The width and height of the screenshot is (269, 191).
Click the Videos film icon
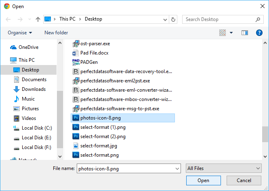pyautogui.click(x=17, y=118)
